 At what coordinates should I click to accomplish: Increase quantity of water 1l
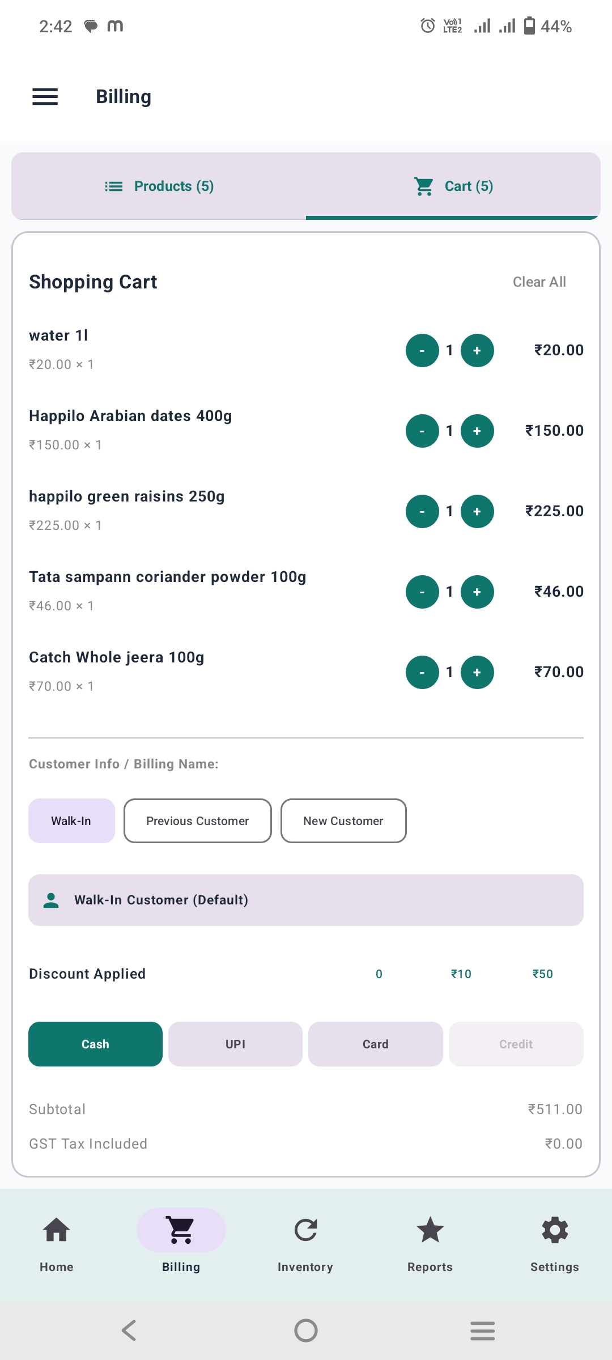coord(477,350)
